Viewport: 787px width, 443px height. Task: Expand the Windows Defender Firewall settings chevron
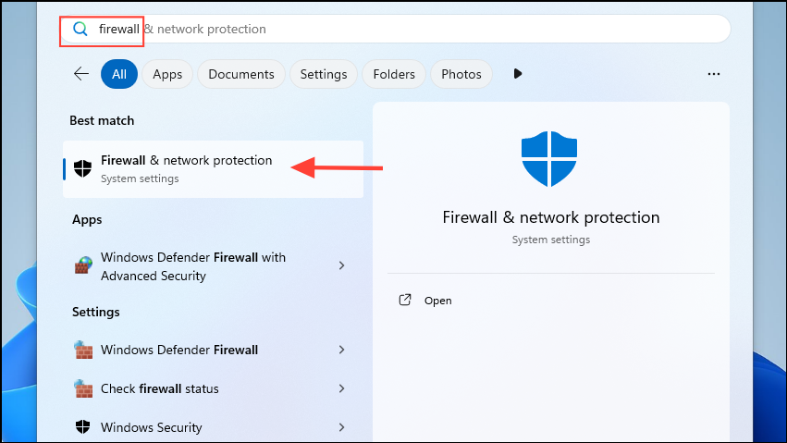(341, 350)
